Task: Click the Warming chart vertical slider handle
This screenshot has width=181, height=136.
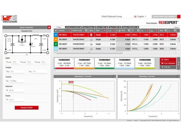Action: [127, 96]
